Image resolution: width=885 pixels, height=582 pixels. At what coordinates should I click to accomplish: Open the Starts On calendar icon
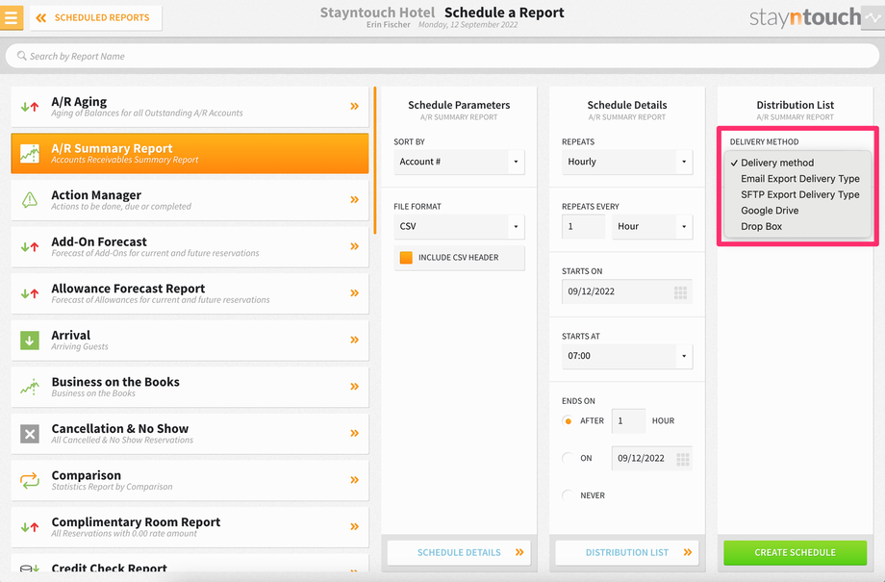[680, 291]
